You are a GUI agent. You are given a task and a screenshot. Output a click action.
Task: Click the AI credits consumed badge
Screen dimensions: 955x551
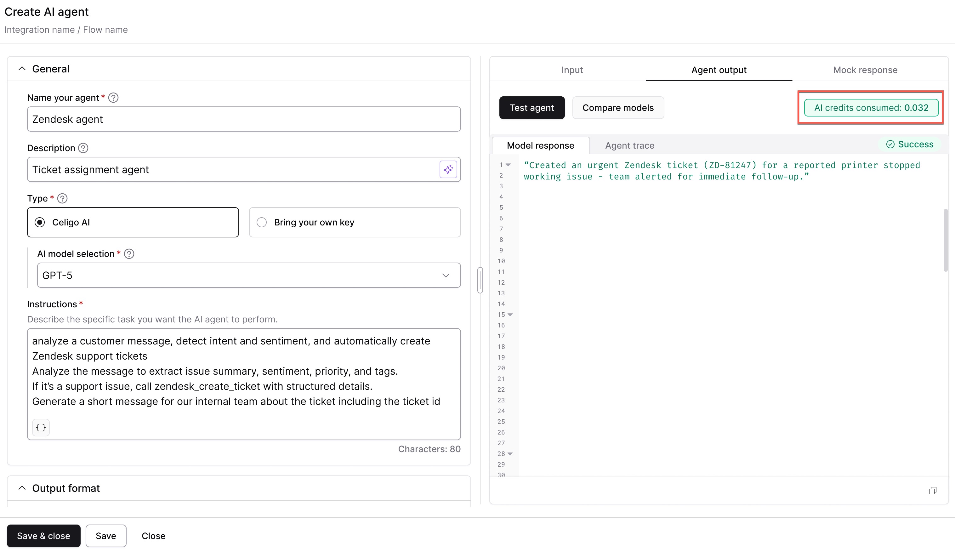871,107
